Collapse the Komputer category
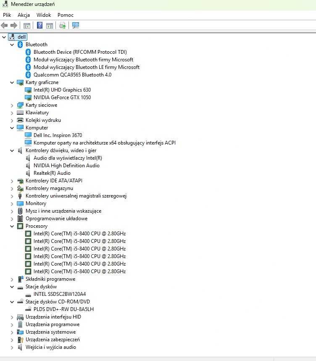The image size is (316, 361). point(12,128)
